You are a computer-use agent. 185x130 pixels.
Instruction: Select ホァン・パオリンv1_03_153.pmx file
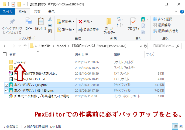(x=34, y=91)
